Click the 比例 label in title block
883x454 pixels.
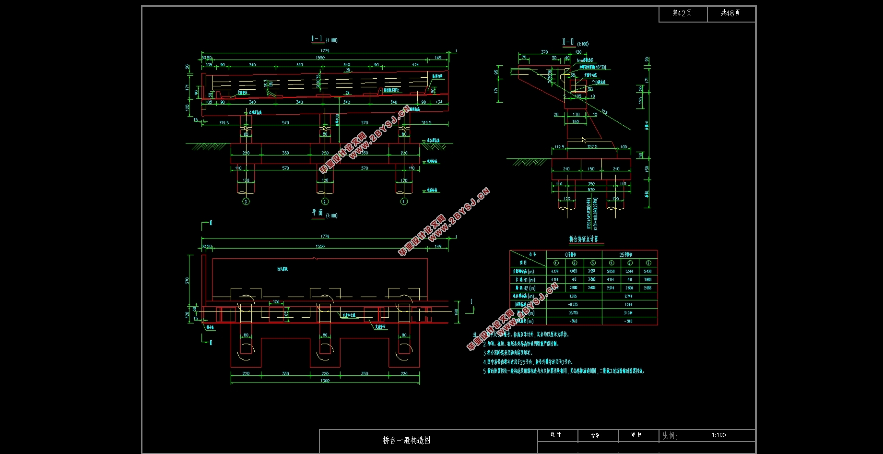pyautogui.click(x=670, y=436)
